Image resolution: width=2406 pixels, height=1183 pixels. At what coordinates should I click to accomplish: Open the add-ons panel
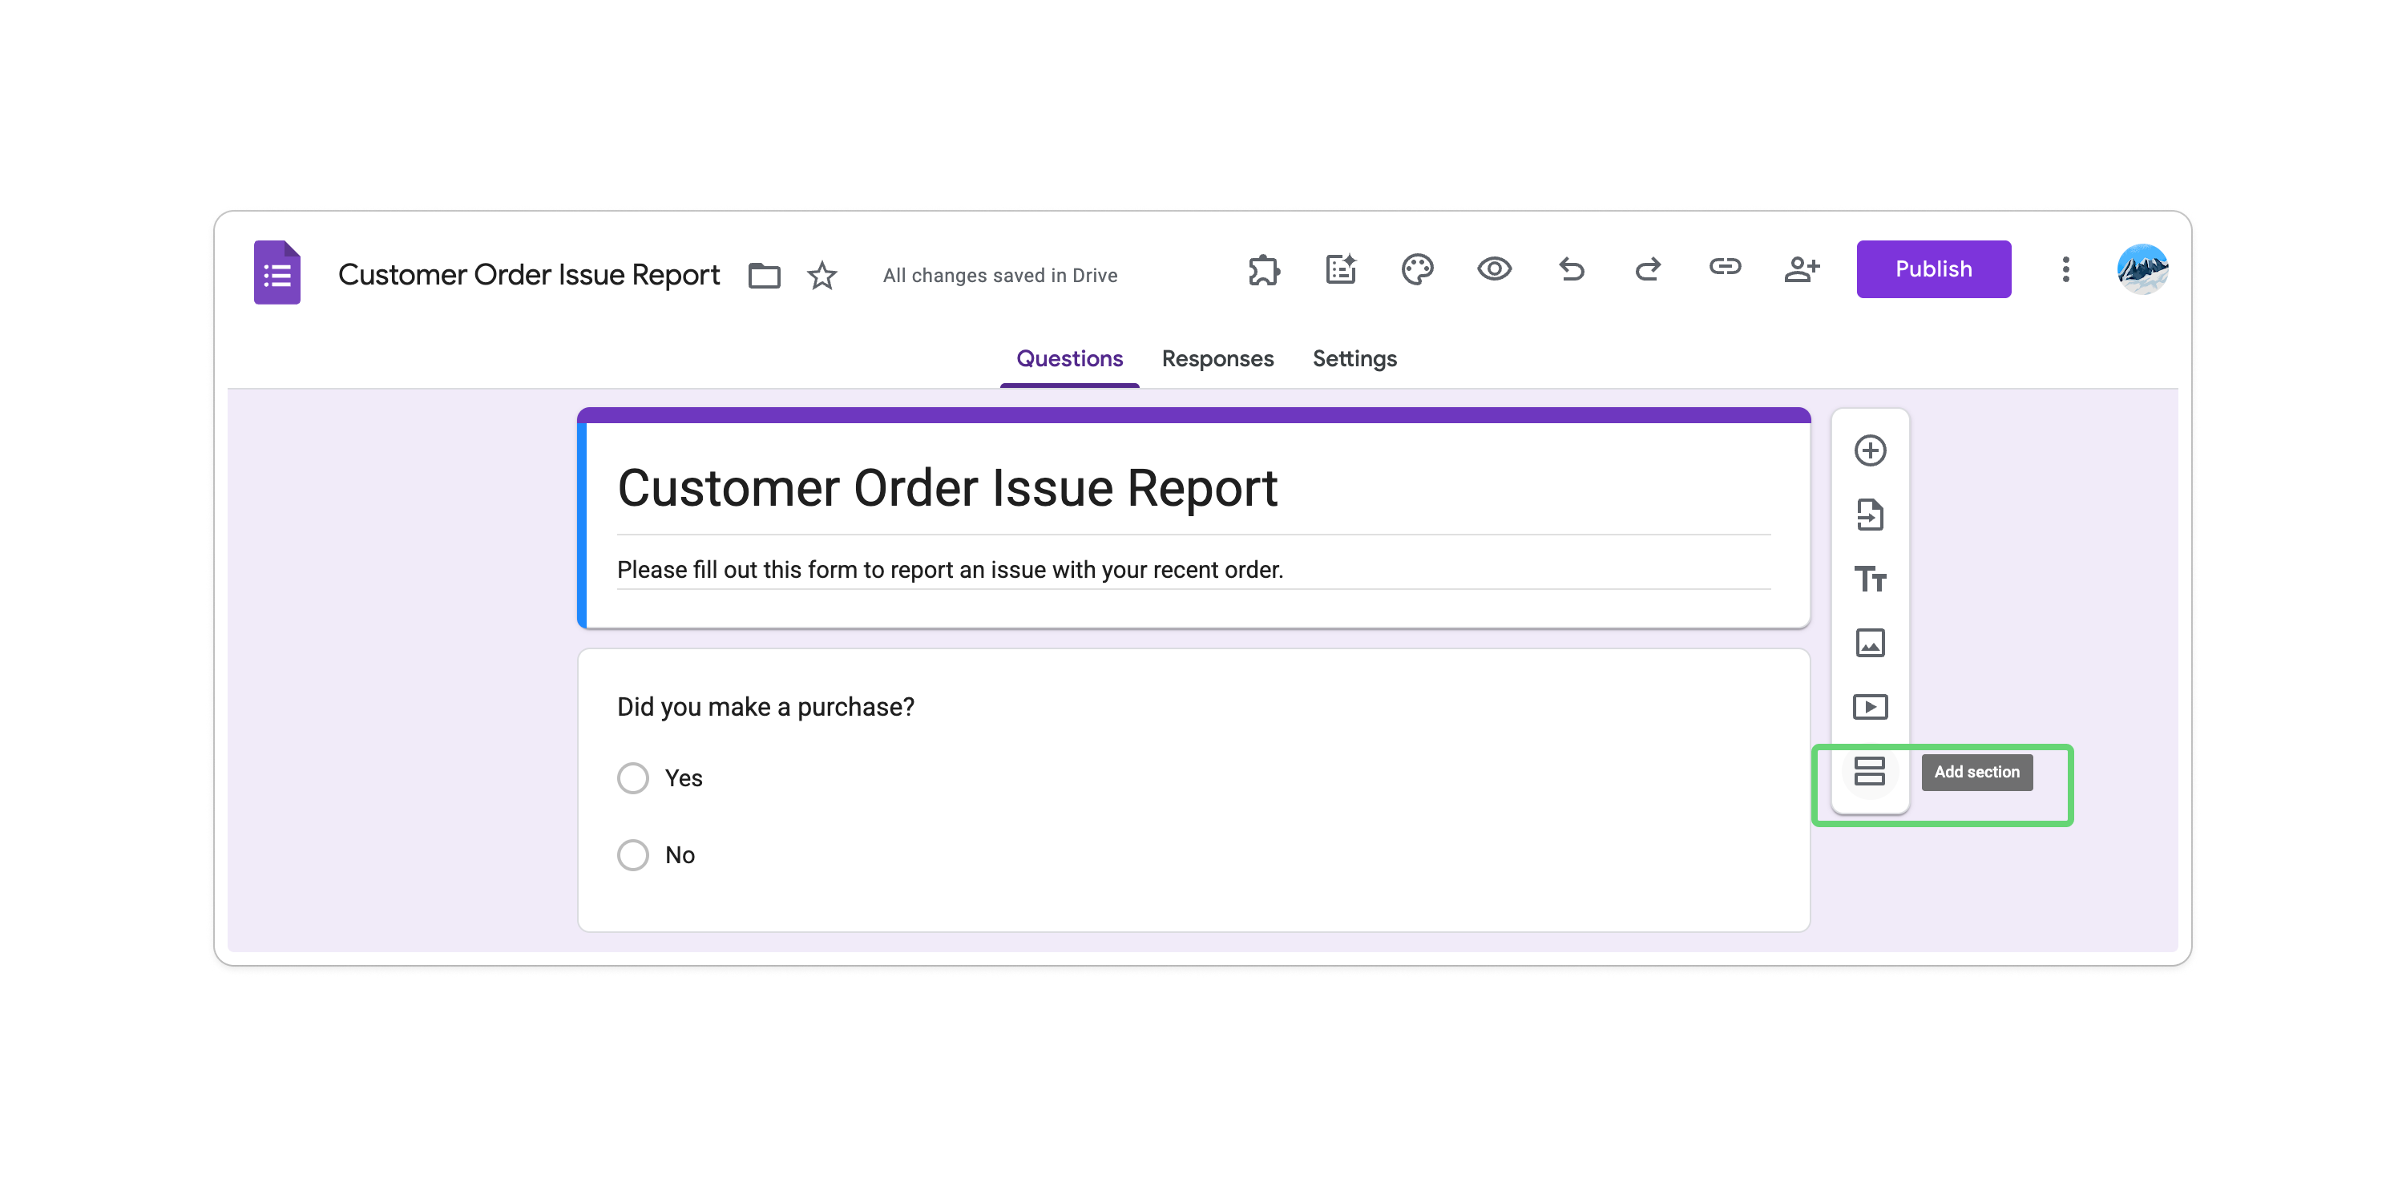(x=1265, y=270)
